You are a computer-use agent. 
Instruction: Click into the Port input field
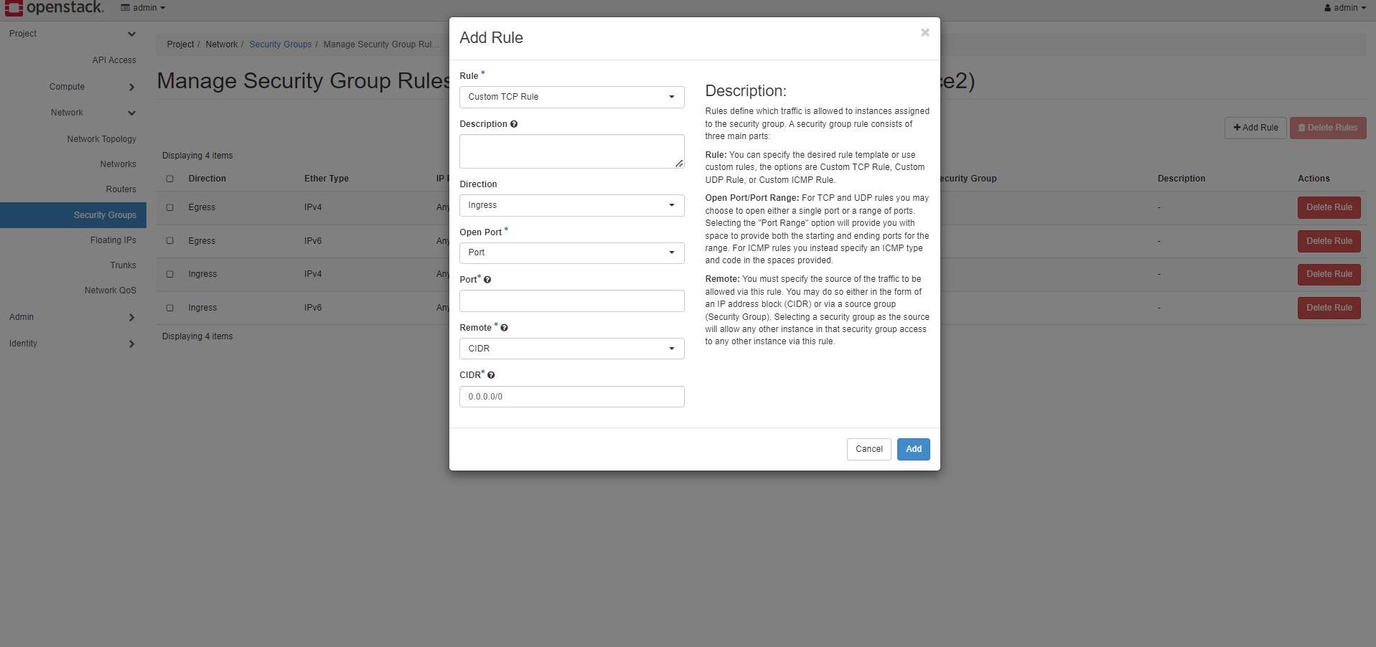click(571, 301)
